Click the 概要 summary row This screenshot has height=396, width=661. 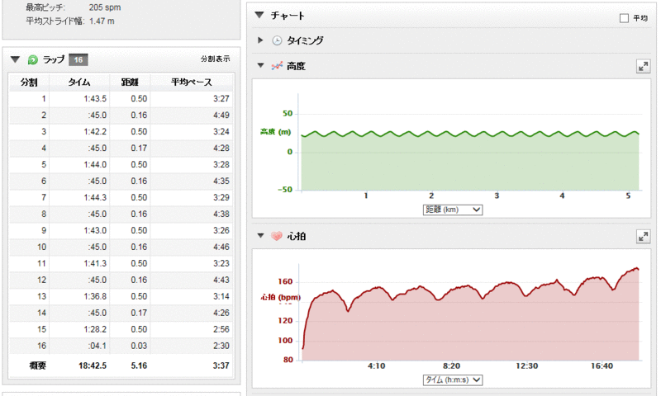coord(120,365)
